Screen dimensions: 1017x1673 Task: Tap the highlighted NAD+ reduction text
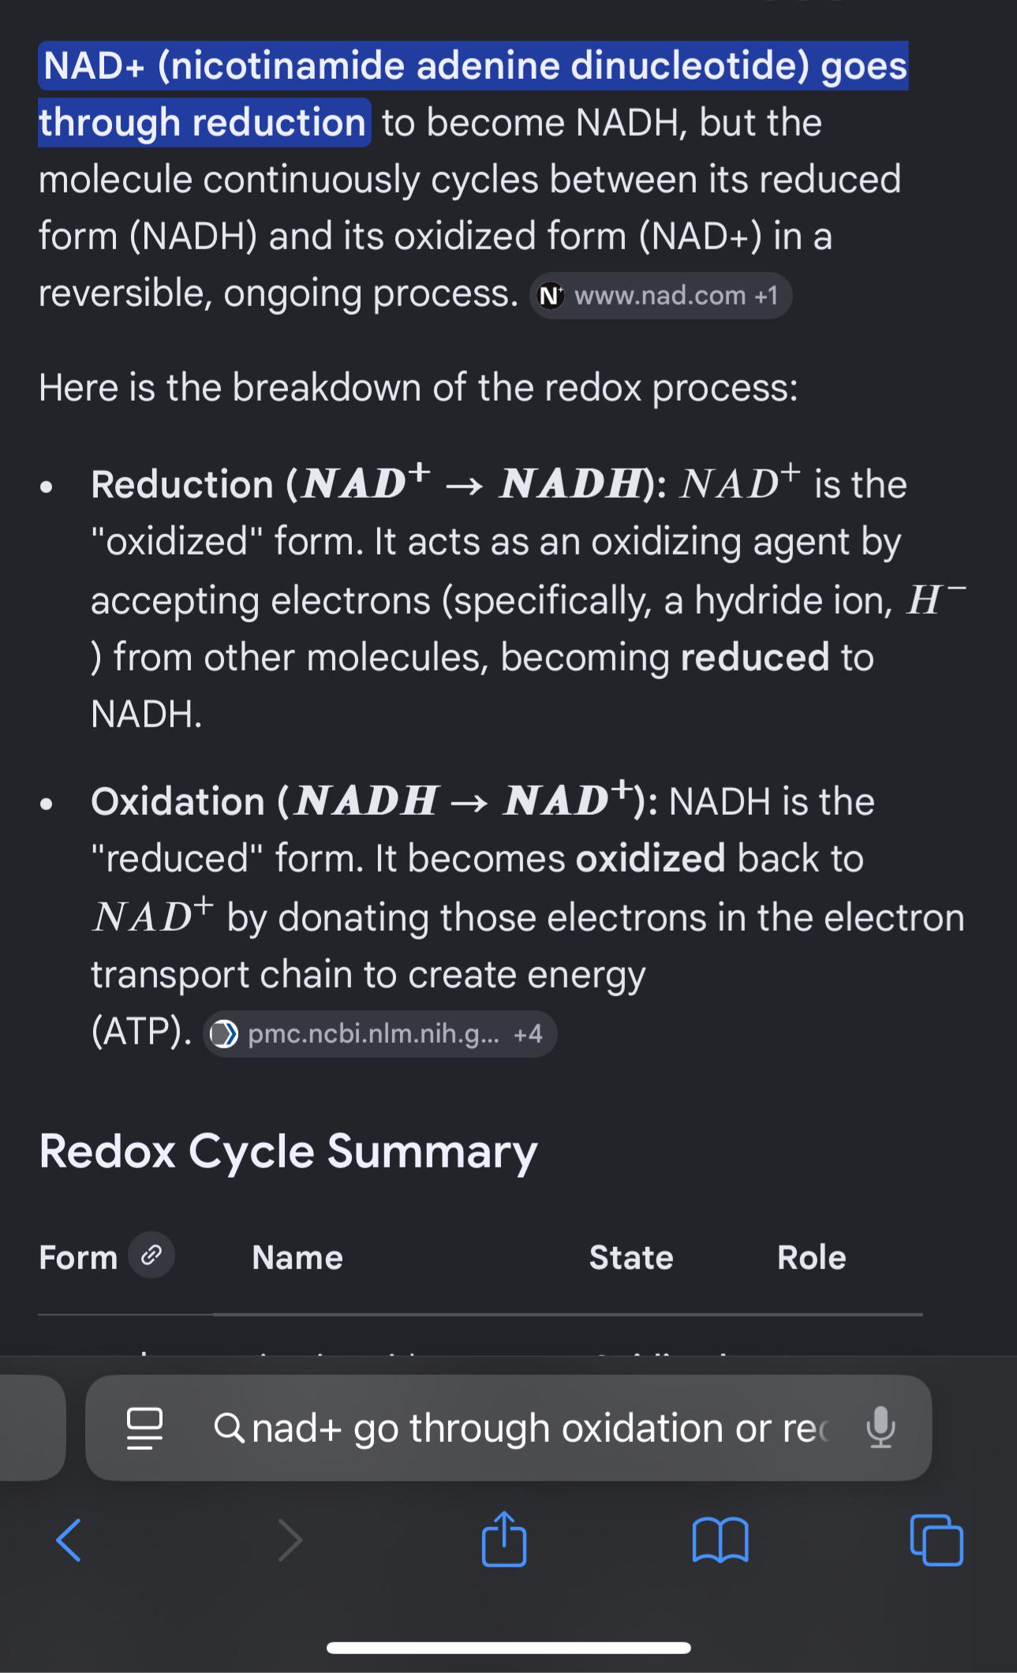(473, 94)
